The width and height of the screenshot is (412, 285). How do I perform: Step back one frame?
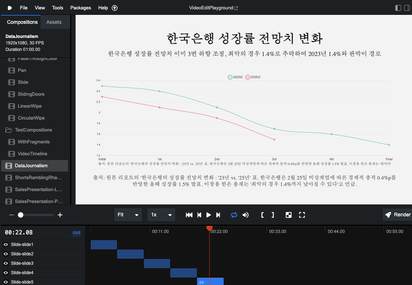tap(199, 215)
